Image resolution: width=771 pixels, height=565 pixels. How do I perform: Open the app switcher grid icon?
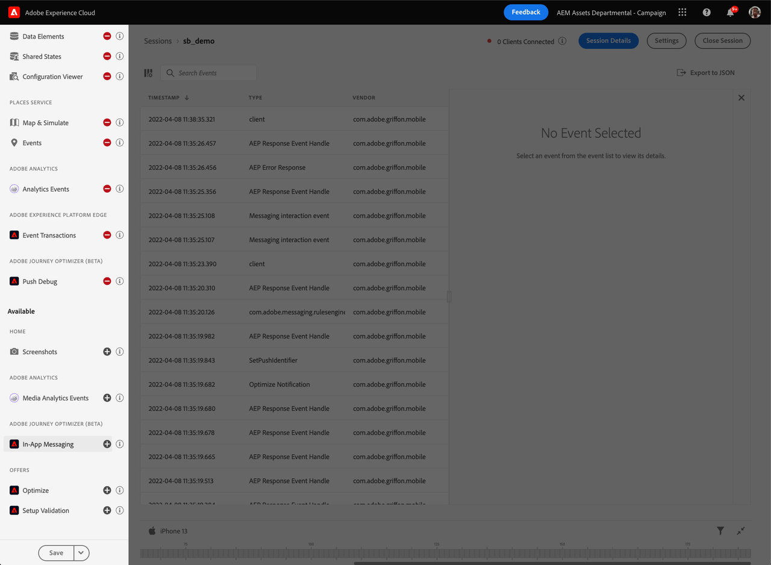pyautogui.click(x=682, y=12)
